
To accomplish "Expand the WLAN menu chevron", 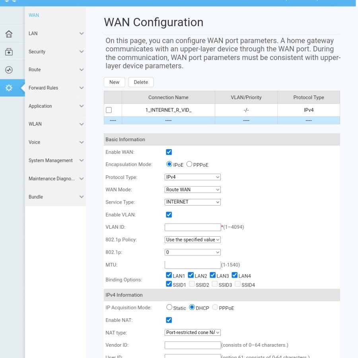I will click(x=81, y=124).
